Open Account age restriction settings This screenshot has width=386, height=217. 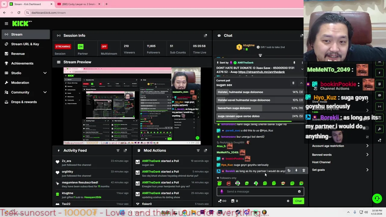click(340, 146)
